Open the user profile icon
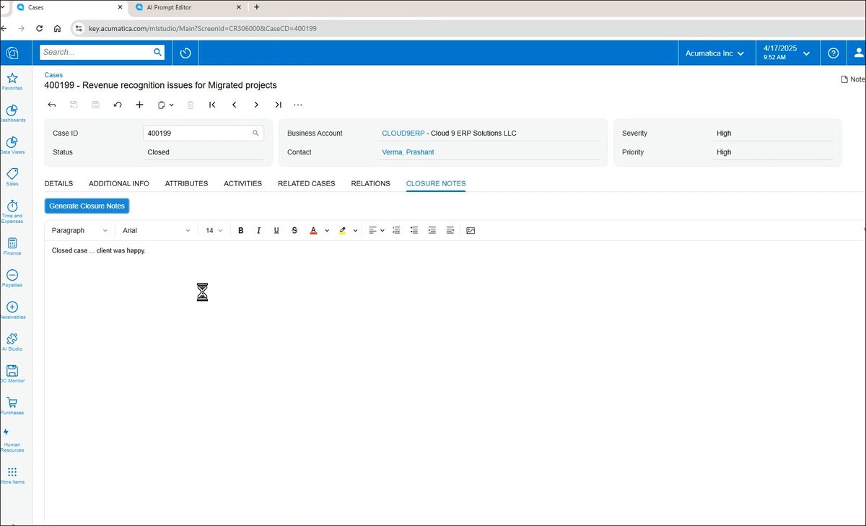The width and height of the screenshot is (866, 526). point(859,53)
